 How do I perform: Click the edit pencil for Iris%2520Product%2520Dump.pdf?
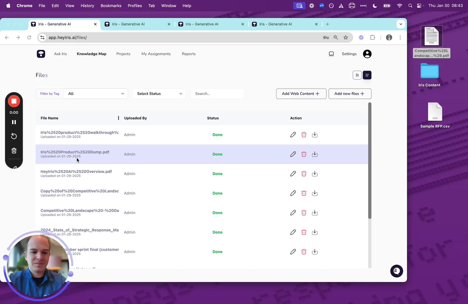click(x=293, y=154)
